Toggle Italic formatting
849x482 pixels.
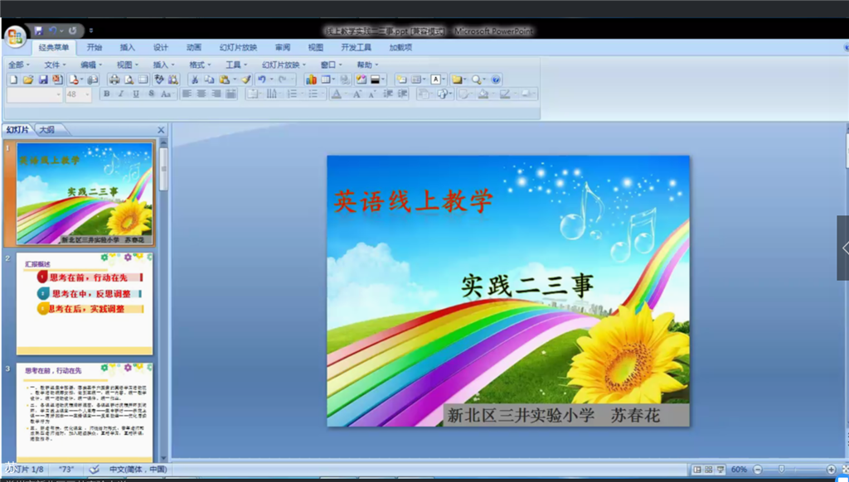point(121,94)
